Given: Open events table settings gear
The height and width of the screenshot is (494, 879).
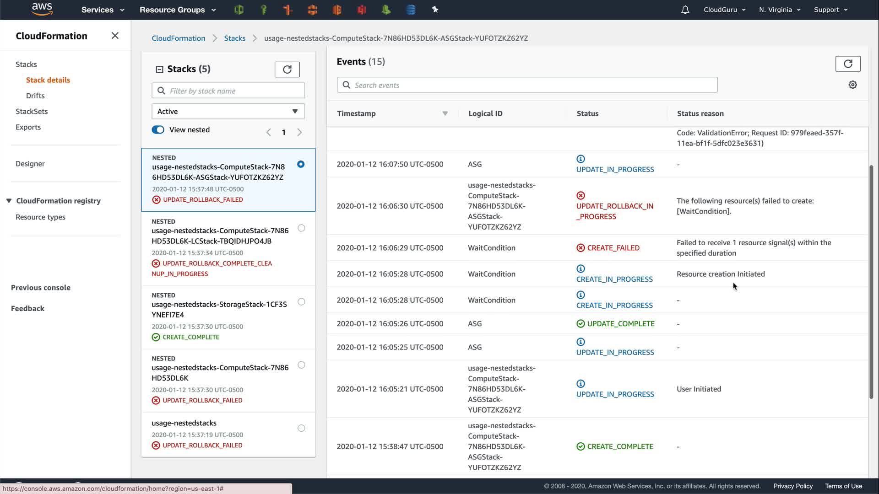Looking at the screenshot, I should [x=852, y=85].
